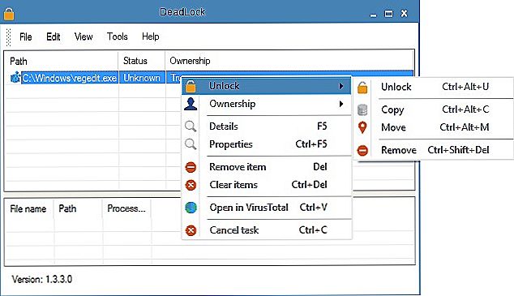
Task: Click the Unknown status cell
Action: [x=142, y=78]
